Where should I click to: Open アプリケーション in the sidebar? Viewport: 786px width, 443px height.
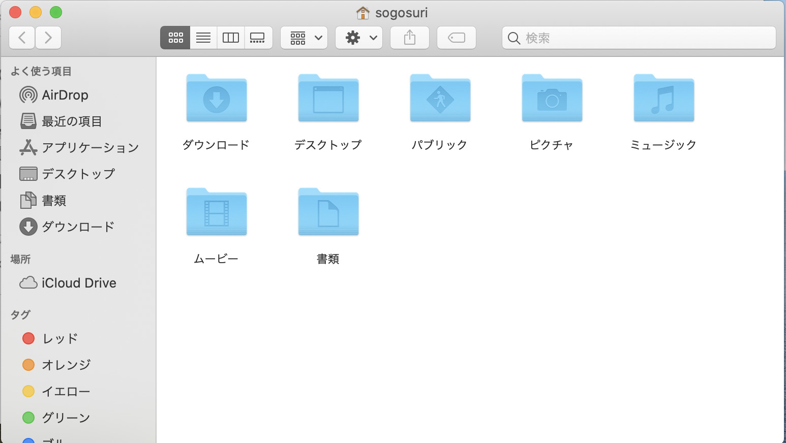(90, 148)
